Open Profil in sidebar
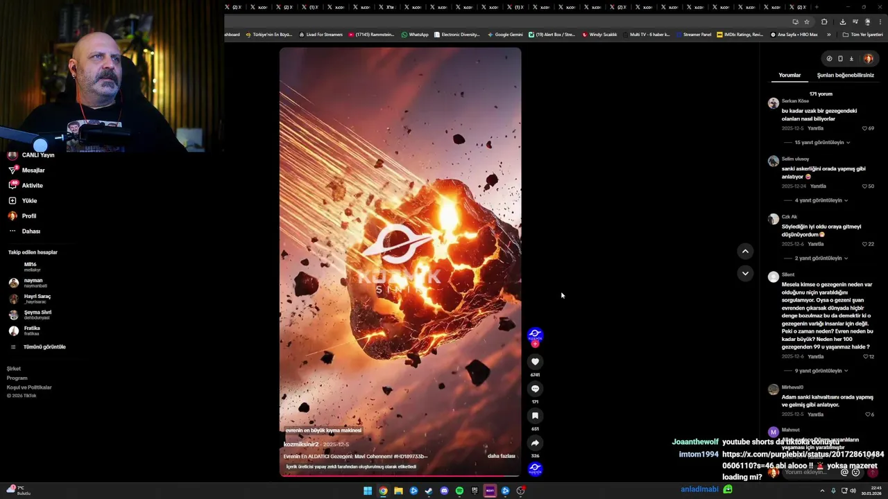This screenshot has width=888, height=499. tap(22, 216)
